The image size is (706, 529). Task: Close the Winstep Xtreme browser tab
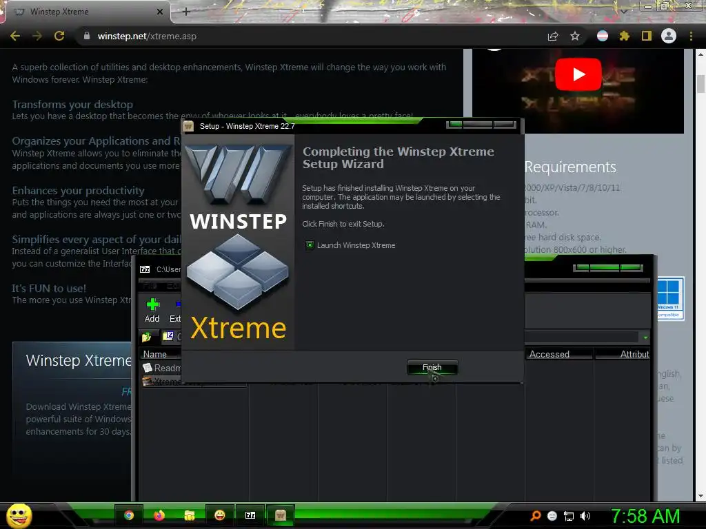pyautogui.click(x=160, y=12)
